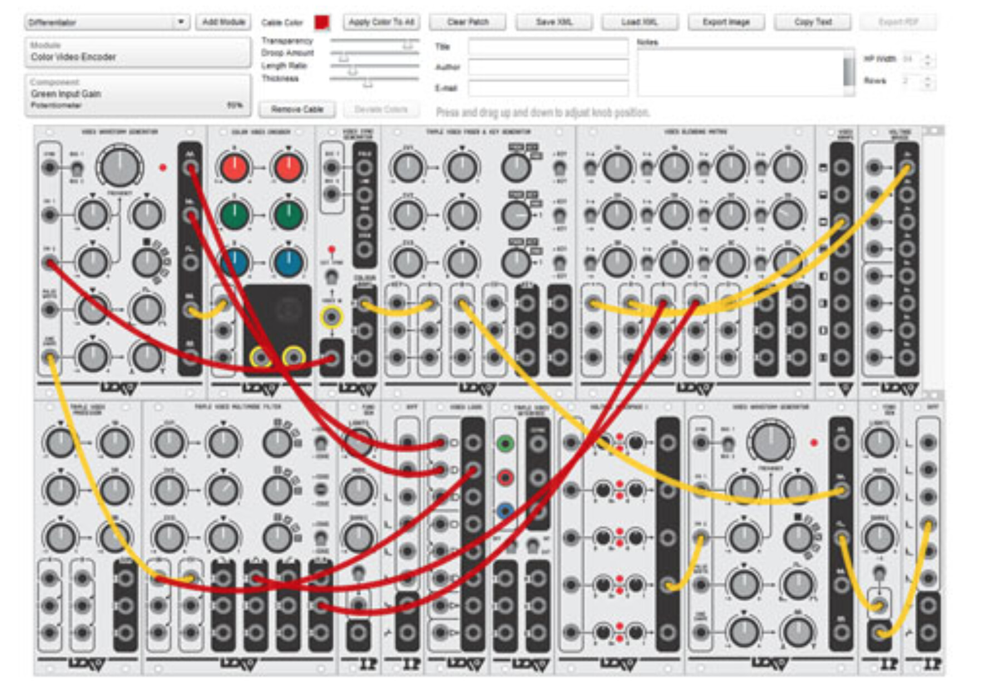Flip the third-row switch on Triple Video Fader
Viewport: 987px width, 687px height.
pyautogui.click(x=559, y=262)
